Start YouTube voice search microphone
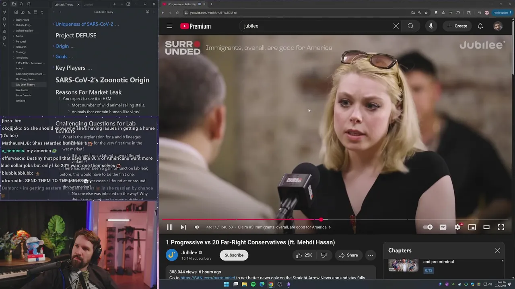This screenshot has width=515, height=289. pyautogui.click(x=431, y=26)
